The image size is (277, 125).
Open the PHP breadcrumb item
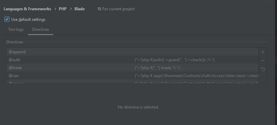63,9
